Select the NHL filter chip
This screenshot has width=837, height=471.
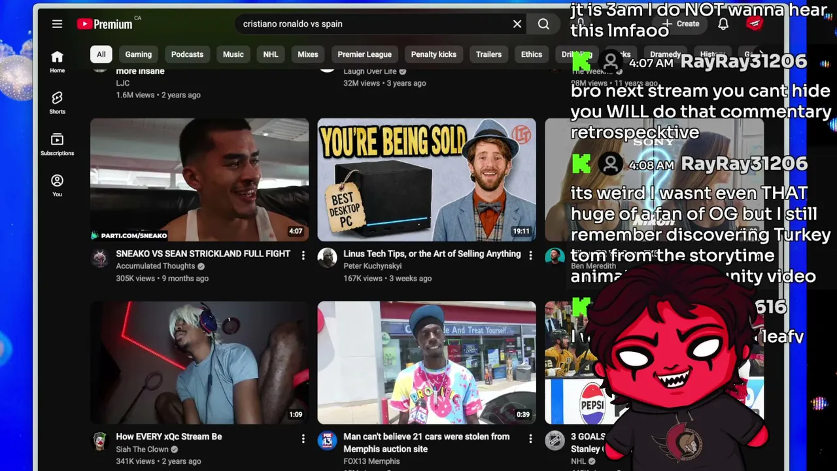(x=271, y=54)
